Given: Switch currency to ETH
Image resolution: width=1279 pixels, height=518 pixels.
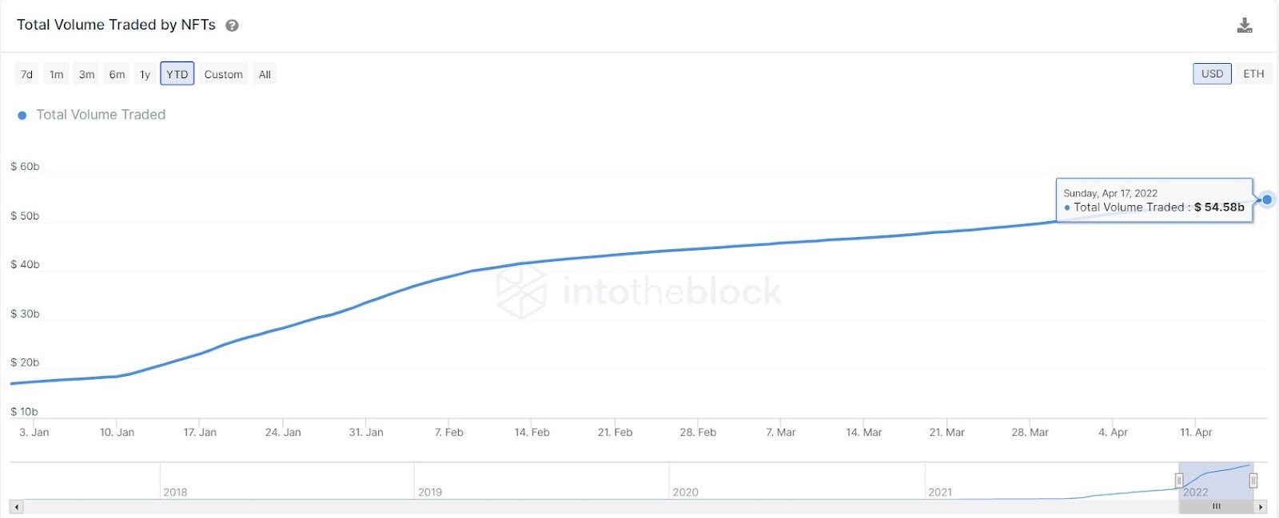Looking at the screenshot, I should [1253, 74].
